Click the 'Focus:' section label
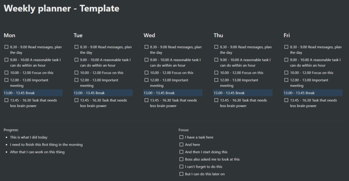This screenshot has height=181, width=349. point(184,130)
